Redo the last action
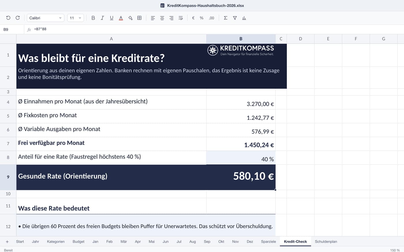 point(18,18)
